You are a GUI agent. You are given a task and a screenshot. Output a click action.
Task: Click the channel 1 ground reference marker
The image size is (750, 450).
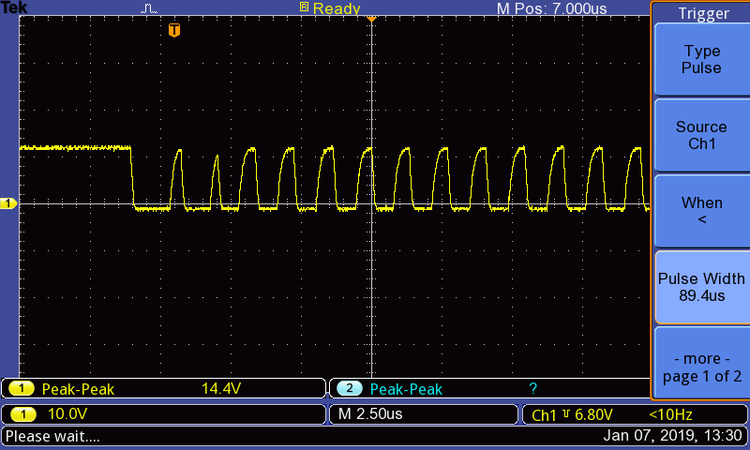pyautogui.click(x=8, y=203)
